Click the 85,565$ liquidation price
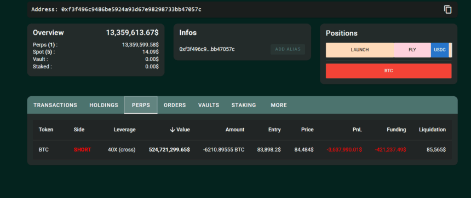 436,149
